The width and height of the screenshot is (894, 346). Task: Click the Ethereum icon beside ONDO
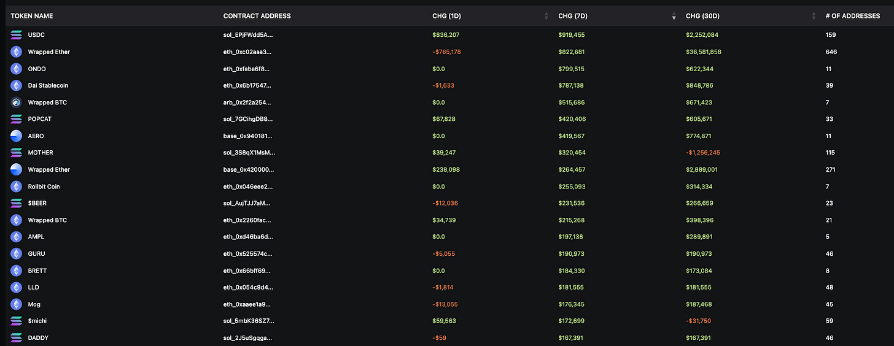click(16, 69)
